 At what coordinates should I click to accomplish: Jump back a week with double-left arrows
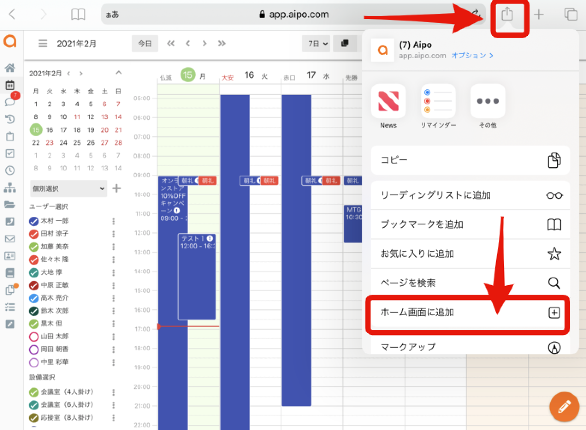(171, 43)
